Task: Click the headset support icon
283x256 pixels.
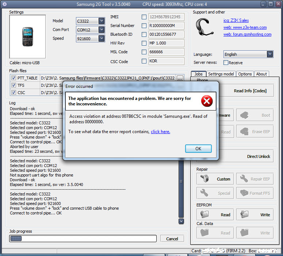Action: [204, 27]
